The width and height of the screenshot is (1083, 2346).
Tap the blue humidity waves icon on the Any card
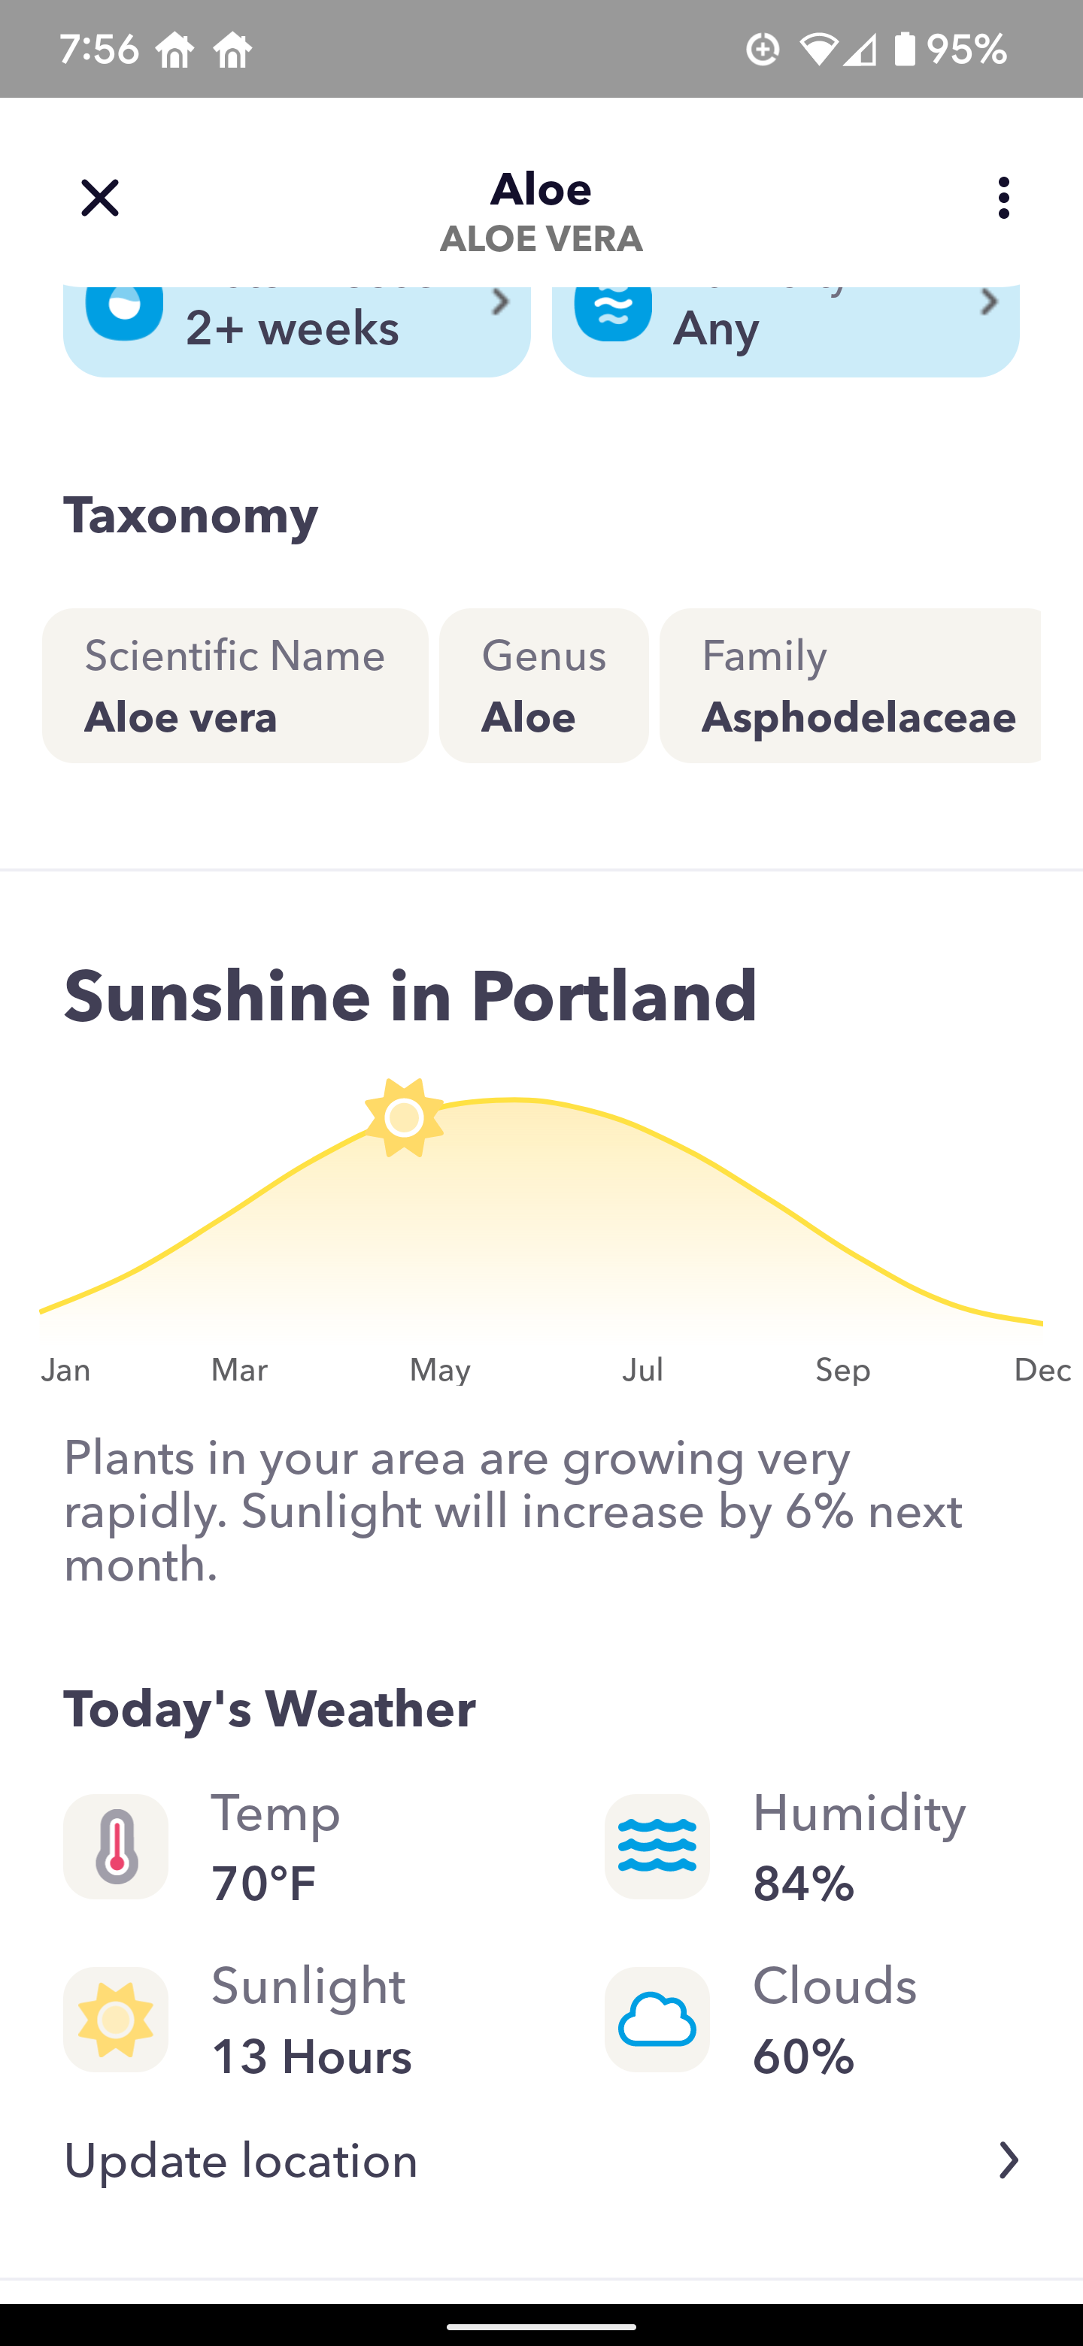click(x=613, y=310)
